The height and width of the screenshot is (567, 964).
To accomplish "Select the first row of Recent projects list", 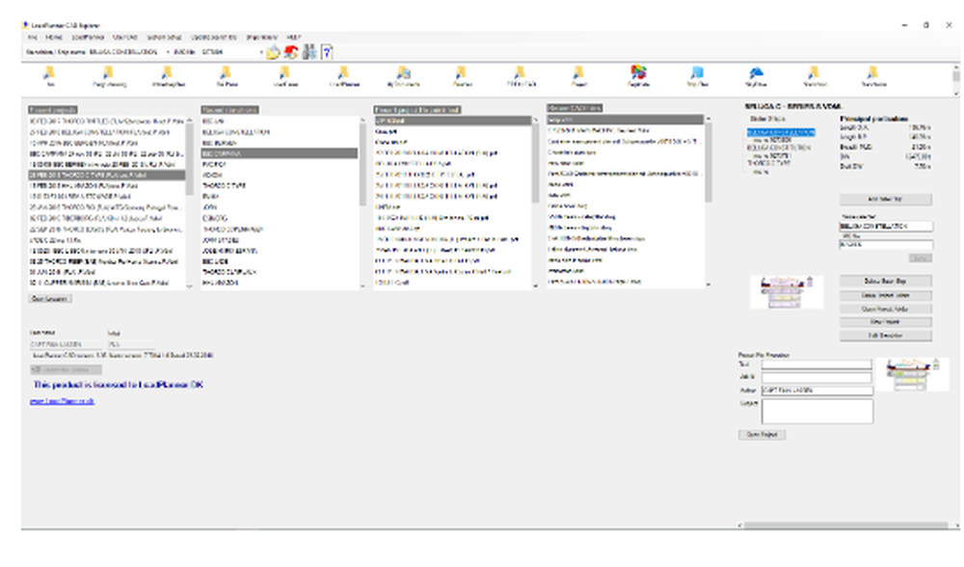I will click(106, 121).
